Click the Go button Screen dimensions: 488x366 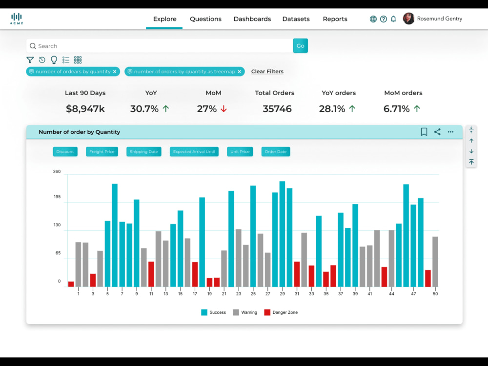300,46
